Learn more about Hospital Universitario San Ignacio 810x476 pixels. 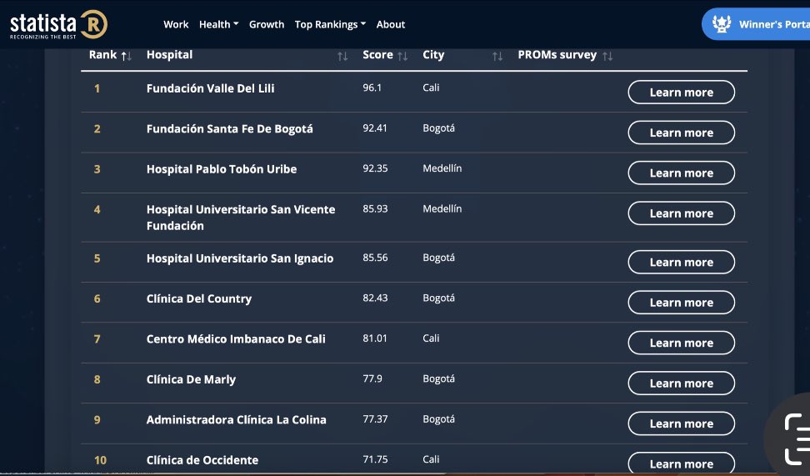[682, 262]
